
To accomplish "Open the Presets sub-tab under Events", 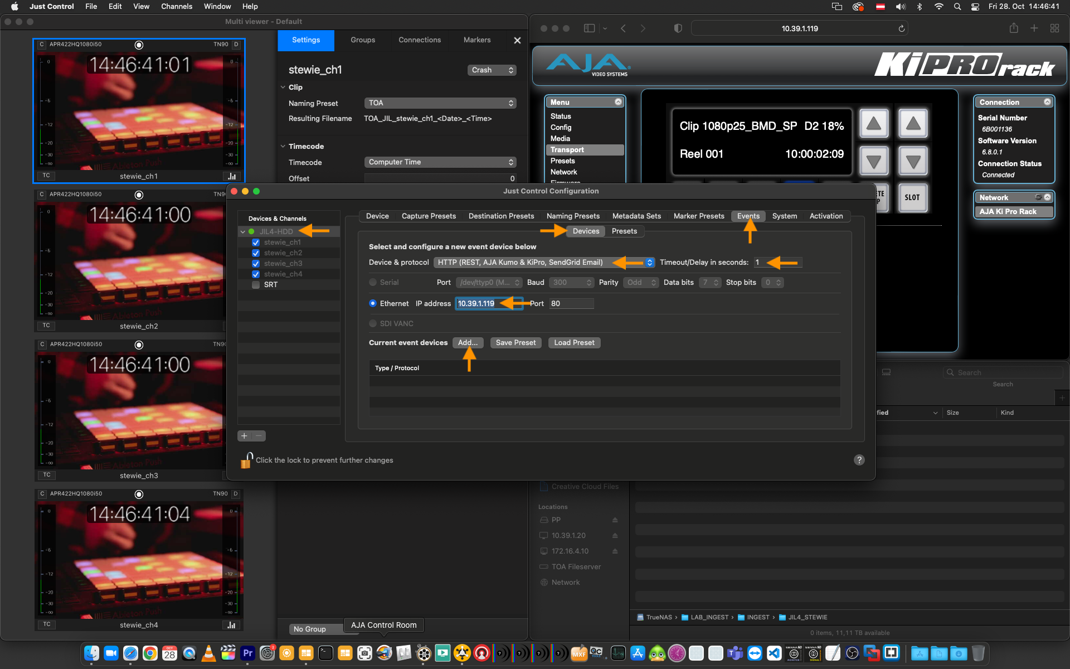I will (624, 231).
